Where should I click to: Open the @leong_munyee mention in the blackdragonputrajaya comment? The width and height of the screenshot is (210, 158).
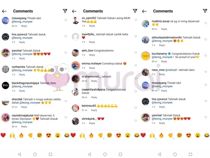(x=22, y=86)
